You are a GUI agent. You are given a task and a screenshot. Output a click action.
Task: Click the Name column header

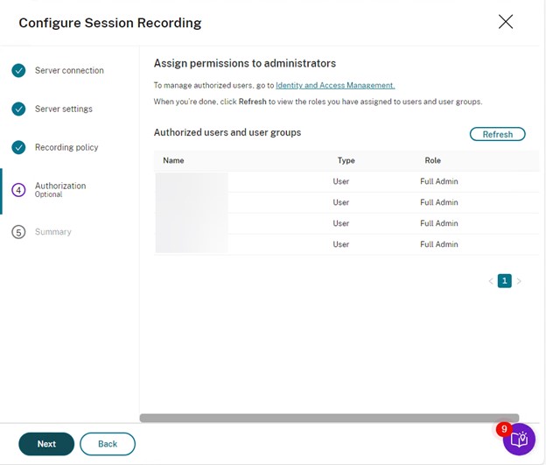(x=173, y=161)
